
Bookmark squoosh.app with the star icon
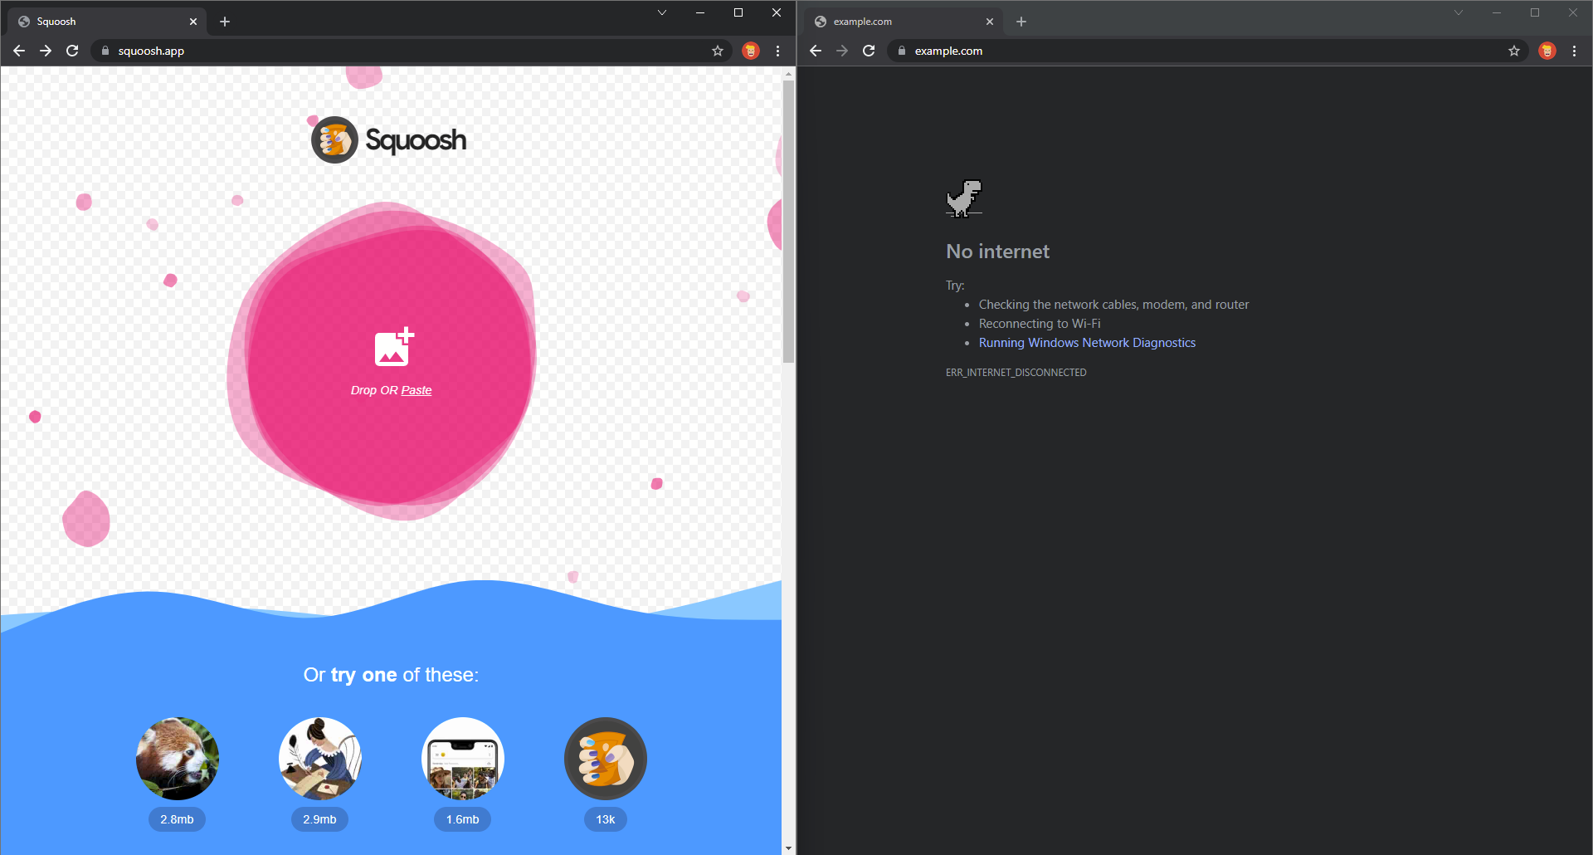(718, 51)
